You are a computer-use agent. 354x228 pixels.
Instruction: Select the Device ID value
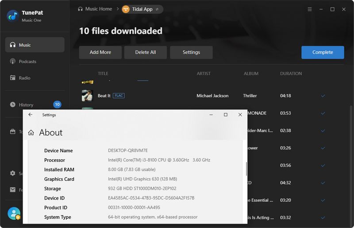coord(151,198)
